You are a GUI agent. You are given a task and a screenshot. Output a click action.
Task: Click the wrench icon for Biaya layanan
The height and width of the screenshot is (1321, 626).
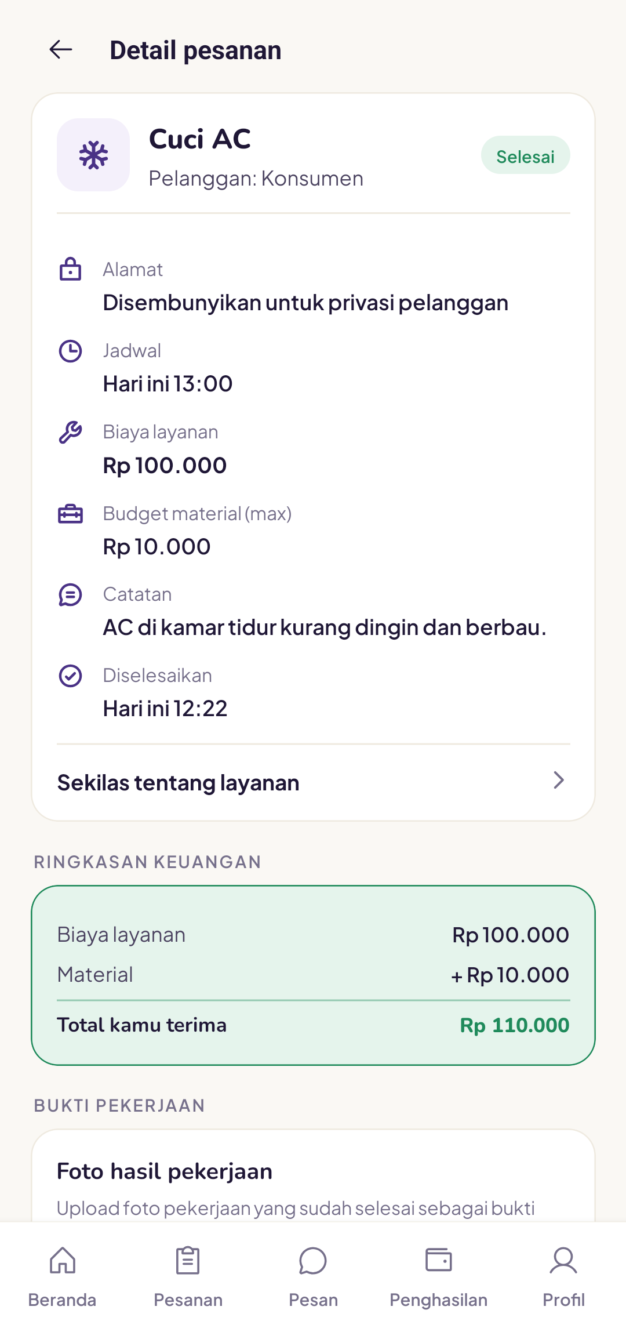tap(70, 432)
